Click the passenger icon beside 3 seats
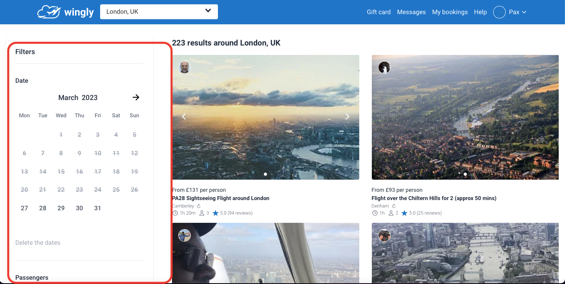Screen dimensions: 565x284 pyautogui.click(x=202, y=213)
